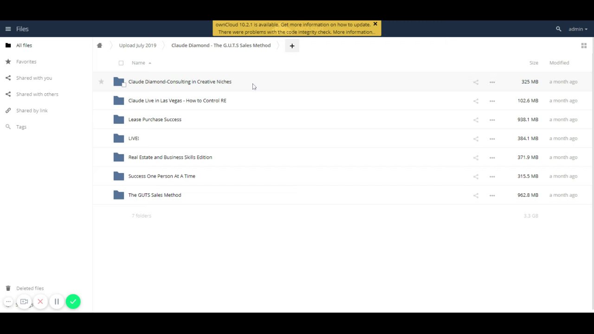Open more actions for Success One Person At A Time
This screenshot has width=594, height=334.
click(492, 176)
